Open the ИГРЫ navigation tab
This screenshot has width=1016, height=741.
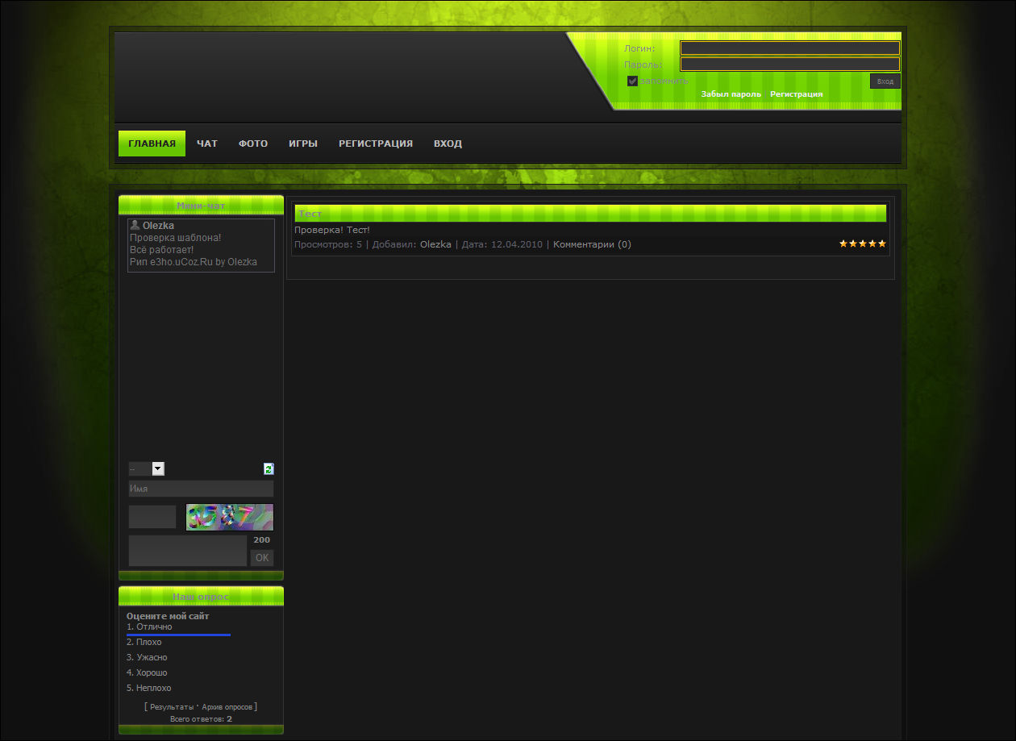[x=303, y=144]
